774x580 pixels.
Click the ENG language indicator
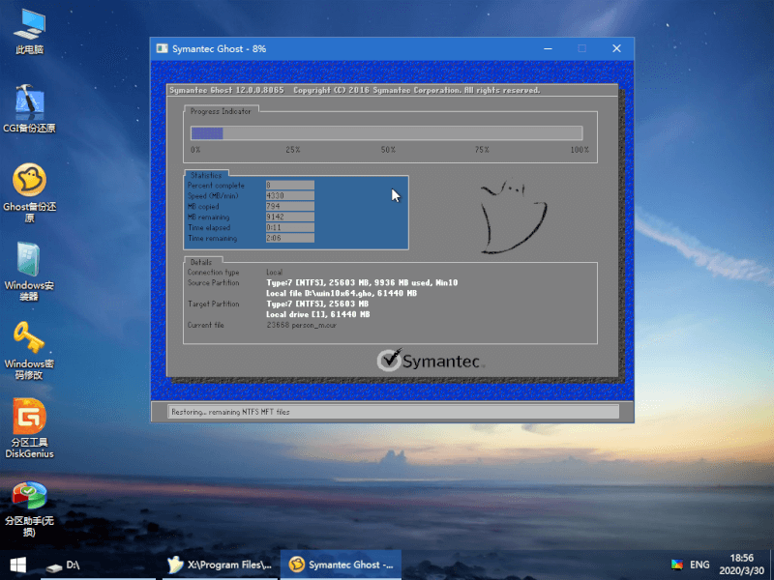tap(700, 565)
